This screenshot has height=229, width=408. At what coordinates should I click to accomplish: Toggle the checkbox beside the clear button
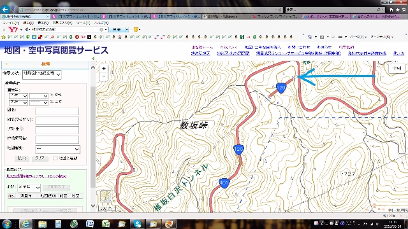(x=55, y=158)
